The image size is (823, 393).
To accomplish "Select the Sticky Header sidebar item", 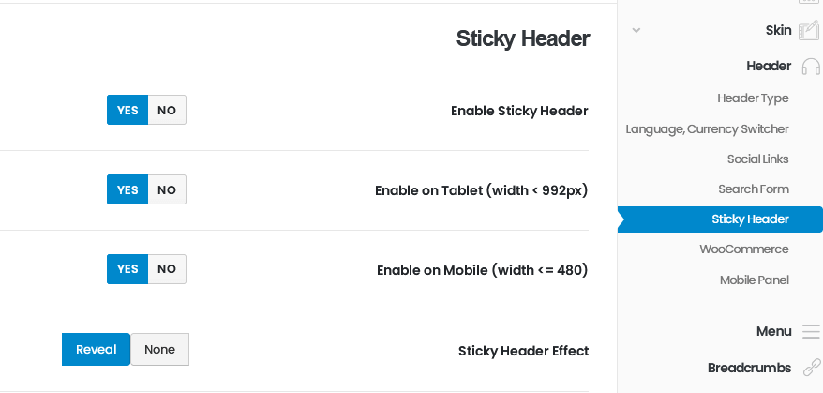I will click(x=750, y=219).
